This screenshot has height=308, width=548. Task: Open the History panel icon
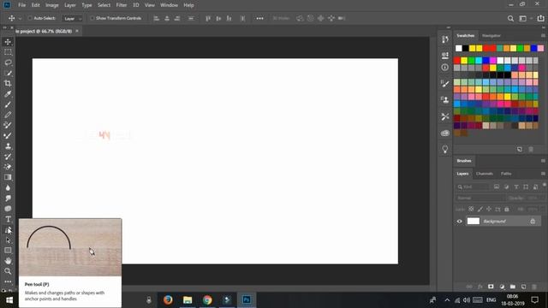coord(445,39)
